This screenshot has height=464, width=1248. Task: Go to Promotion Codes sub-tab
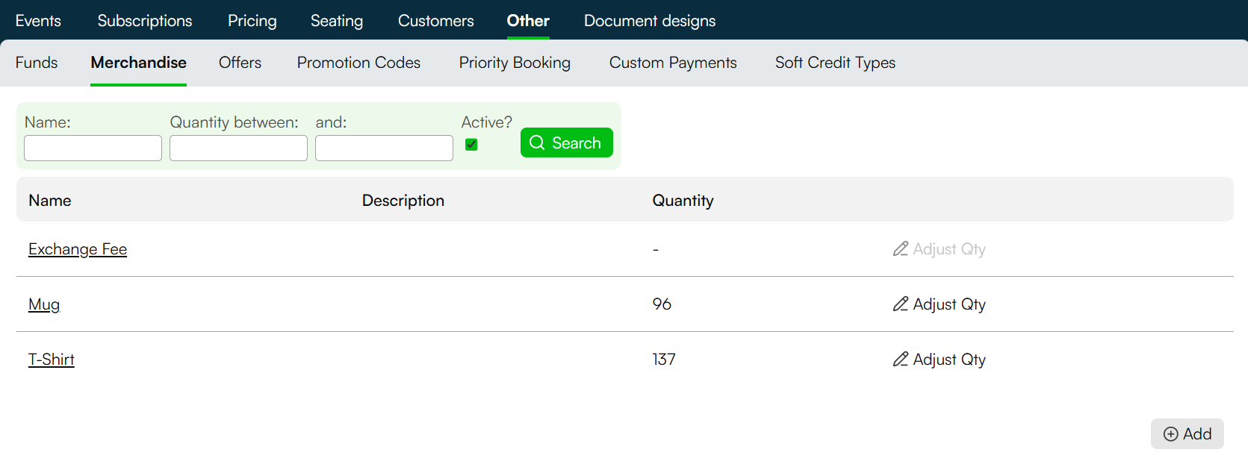[358, 63]
